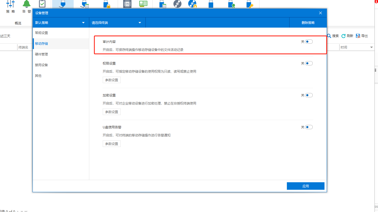
Task: Click the CPU chip hardware icon
Action: (127, 4)
